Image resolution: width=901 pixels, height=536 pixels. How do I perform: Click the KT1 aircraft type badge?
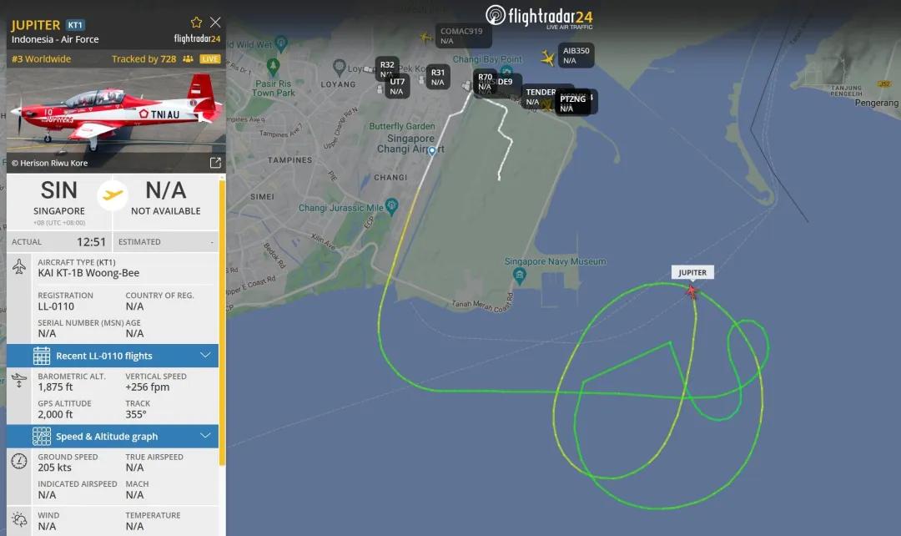(75, 25)
